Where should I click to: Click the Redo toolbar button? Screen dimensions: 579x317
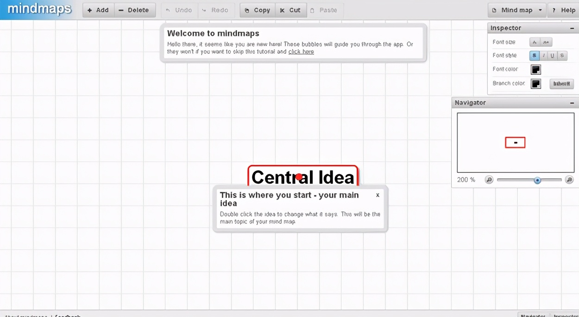[x=216, y=10]
